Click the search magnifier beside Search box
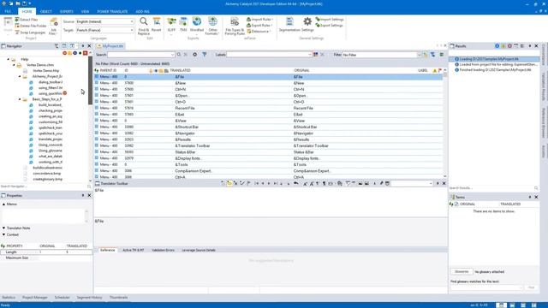Image resolution: width=548 pixels, height=308 pixels. 179,55
